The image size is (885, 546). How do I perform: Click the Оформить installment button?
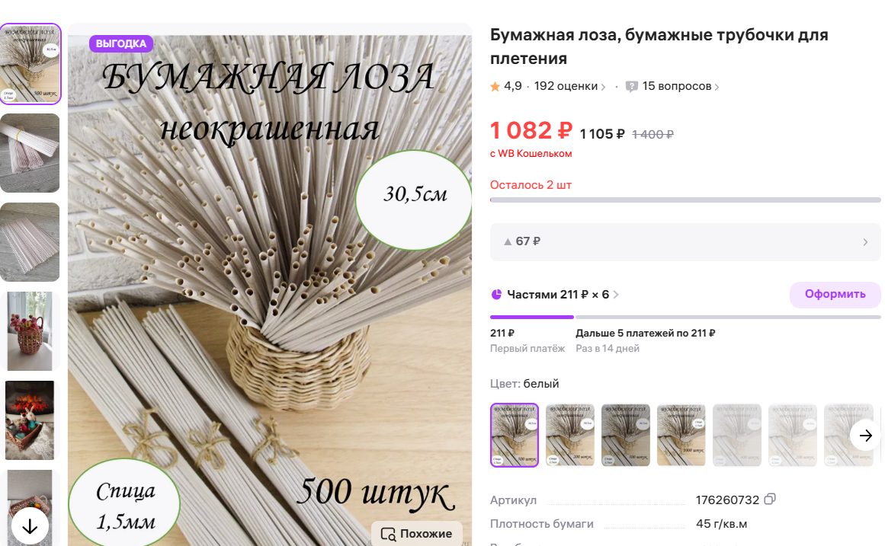pyautogui.click(x=835, y=295)
